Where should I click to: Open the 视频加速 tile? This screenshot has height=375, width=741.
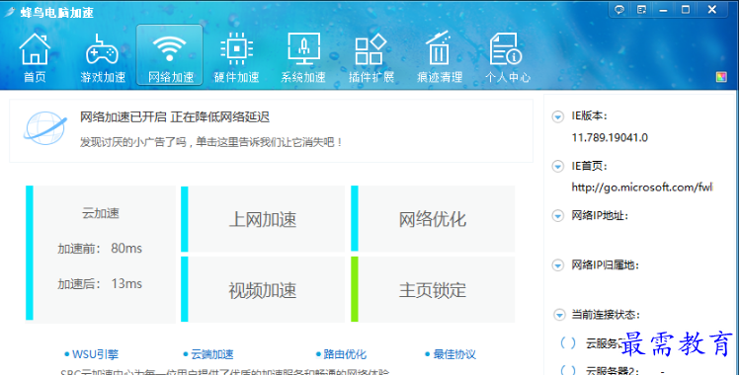(x=263, y=289)
